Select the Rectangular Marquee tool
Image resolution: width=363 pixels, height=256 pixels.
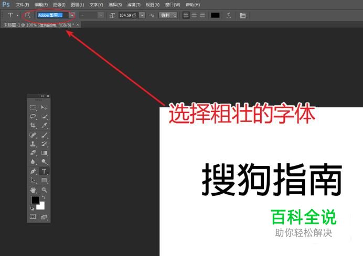pyautogui.click(x=33, y=108)
